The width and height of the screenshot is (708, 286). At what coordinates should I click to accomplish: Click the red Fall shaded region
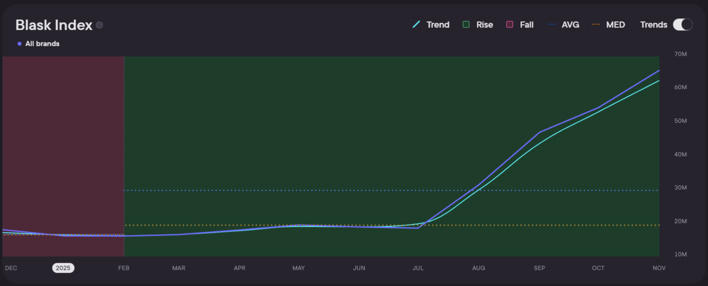point(63,142)
